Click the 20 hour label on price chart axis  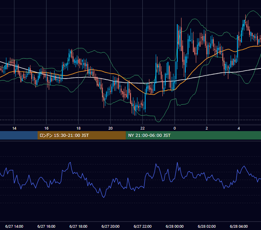coord(111,128)
